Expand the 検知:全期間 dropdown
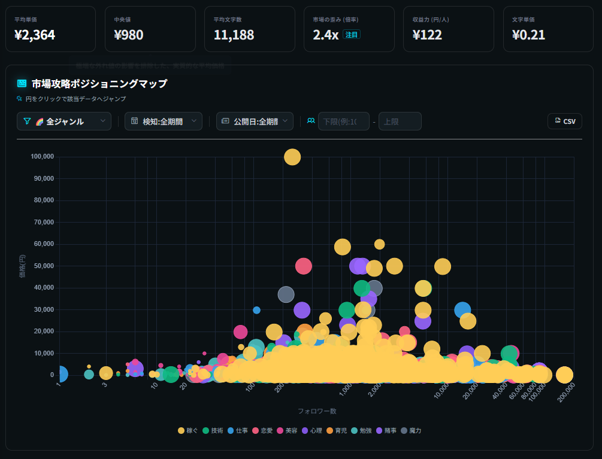 pyautogui.click(x=163, y=121)
